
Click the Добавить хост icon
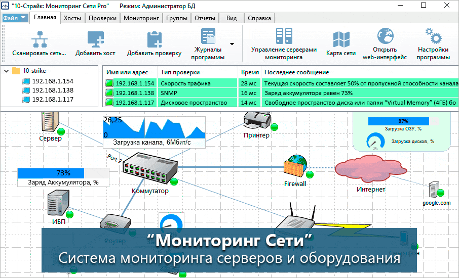click(x=95, y=39)
